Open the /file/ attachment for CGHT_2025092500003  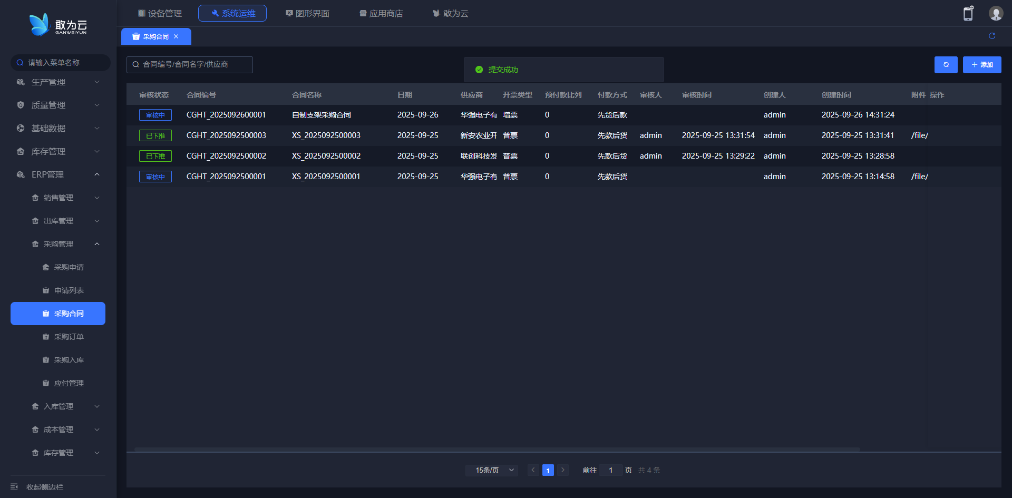[x=919, y=135]
